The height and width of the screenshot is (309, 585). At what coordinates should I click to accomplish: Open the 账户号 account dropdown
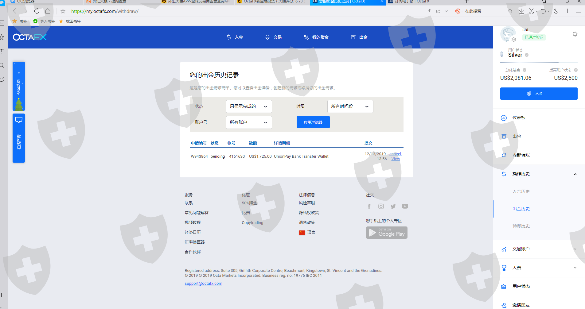(x=249, y=122)
